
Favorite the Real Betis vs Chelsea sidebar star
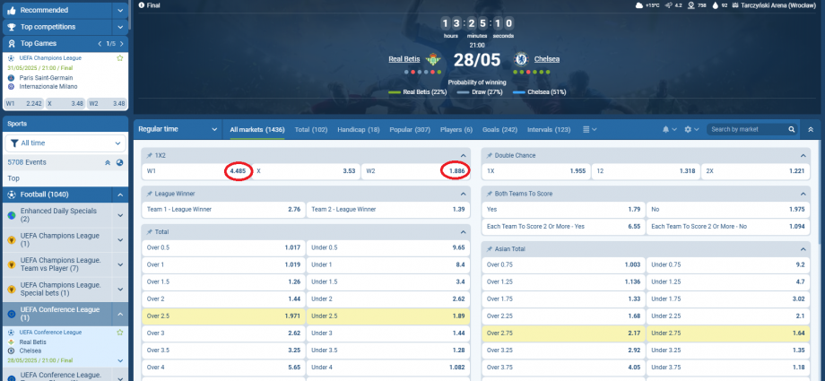tap(119, 333)
